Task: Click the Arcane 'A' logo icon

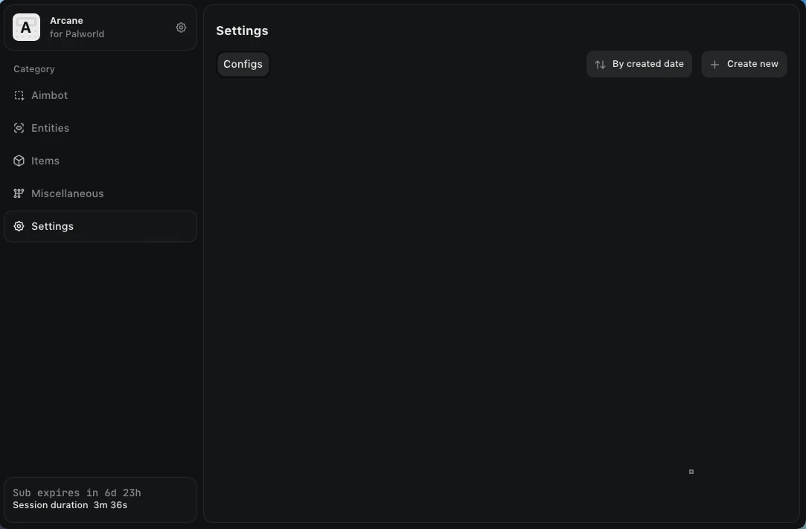Action: 26,28
